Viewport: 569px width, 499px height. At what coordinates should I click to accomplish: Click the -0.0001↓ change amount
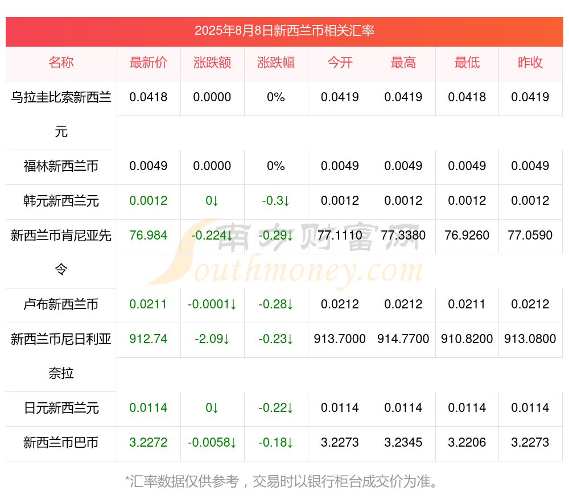pos(212,304)
